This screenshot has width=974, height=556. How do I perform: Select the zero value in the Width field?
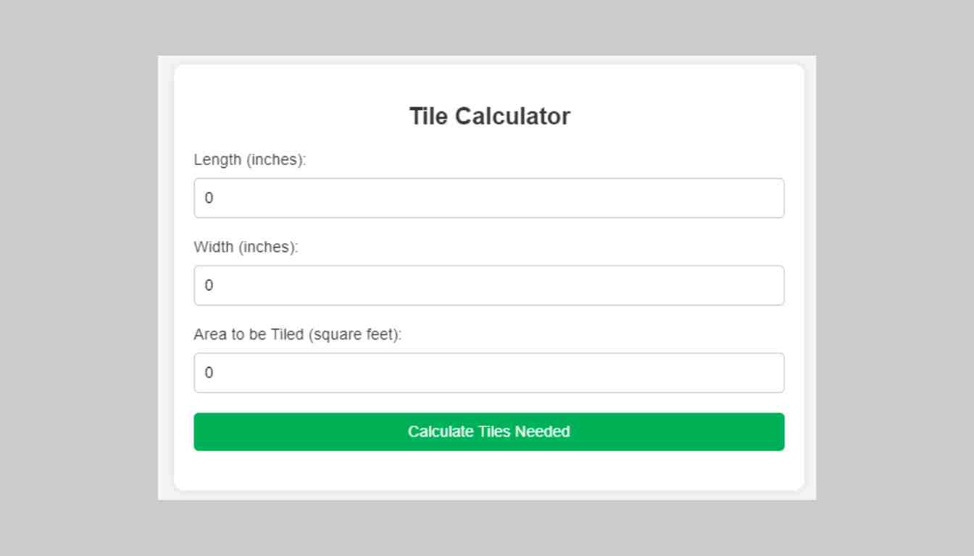210,285
